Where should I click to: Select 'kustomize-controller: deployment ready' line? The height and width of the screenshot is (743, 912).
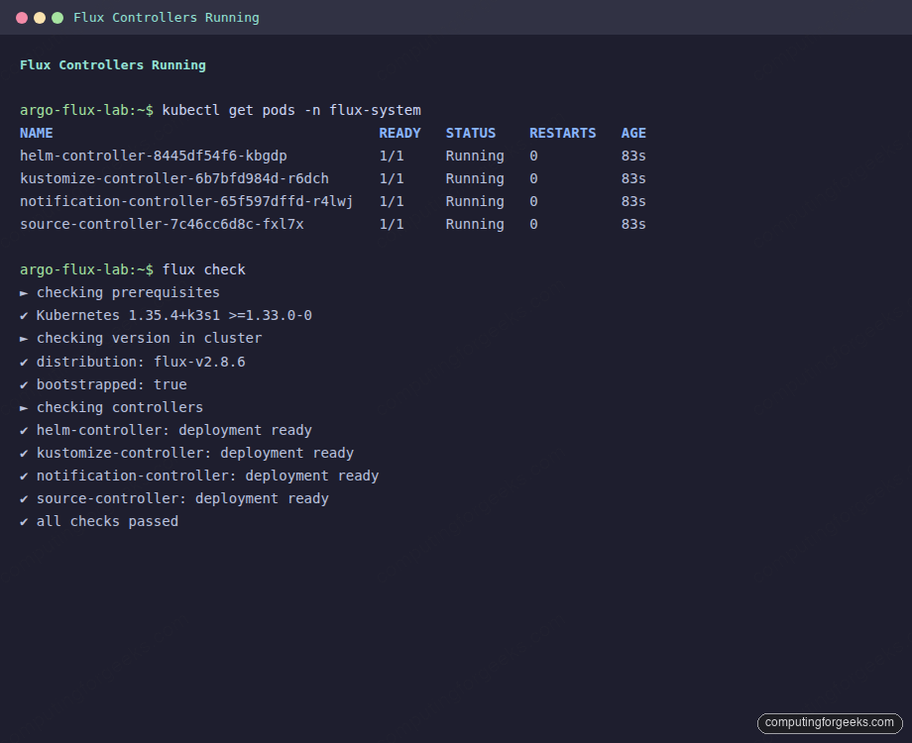(195, 453)
